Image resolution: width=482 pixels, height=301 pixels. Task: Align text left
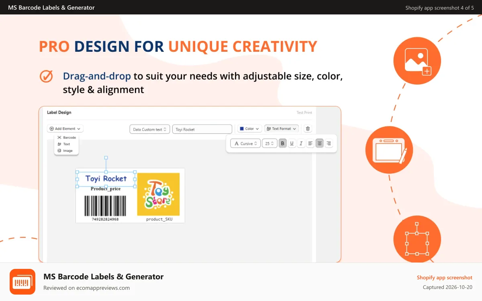click(x=310, y=143)
